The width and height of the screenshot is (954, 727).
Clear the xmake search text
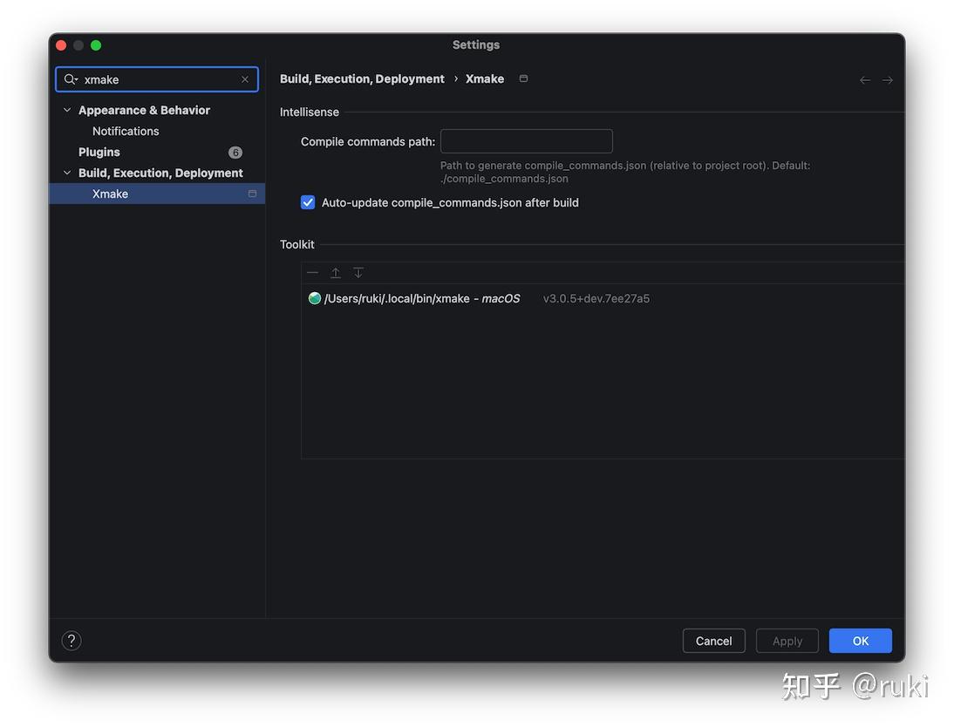click(244, 79)
